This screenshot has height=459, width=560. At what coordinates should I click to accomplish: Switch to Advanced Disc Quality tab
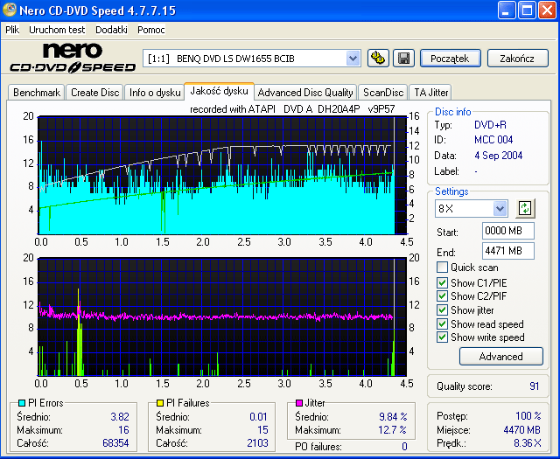click(x=305, y=93)
